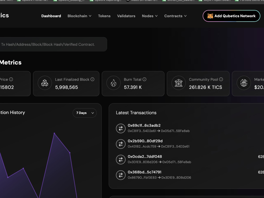Click the Latest Transactions heading
This screenshot has width=264, height=198.
136,113
